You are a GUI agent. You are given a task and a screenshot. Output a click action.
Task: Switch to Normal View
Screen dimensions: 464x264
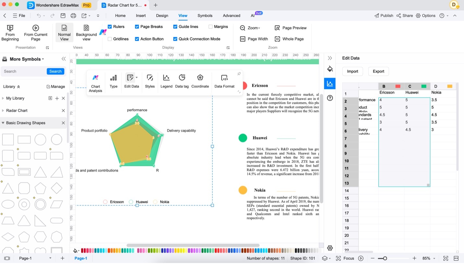coord(64,33)
